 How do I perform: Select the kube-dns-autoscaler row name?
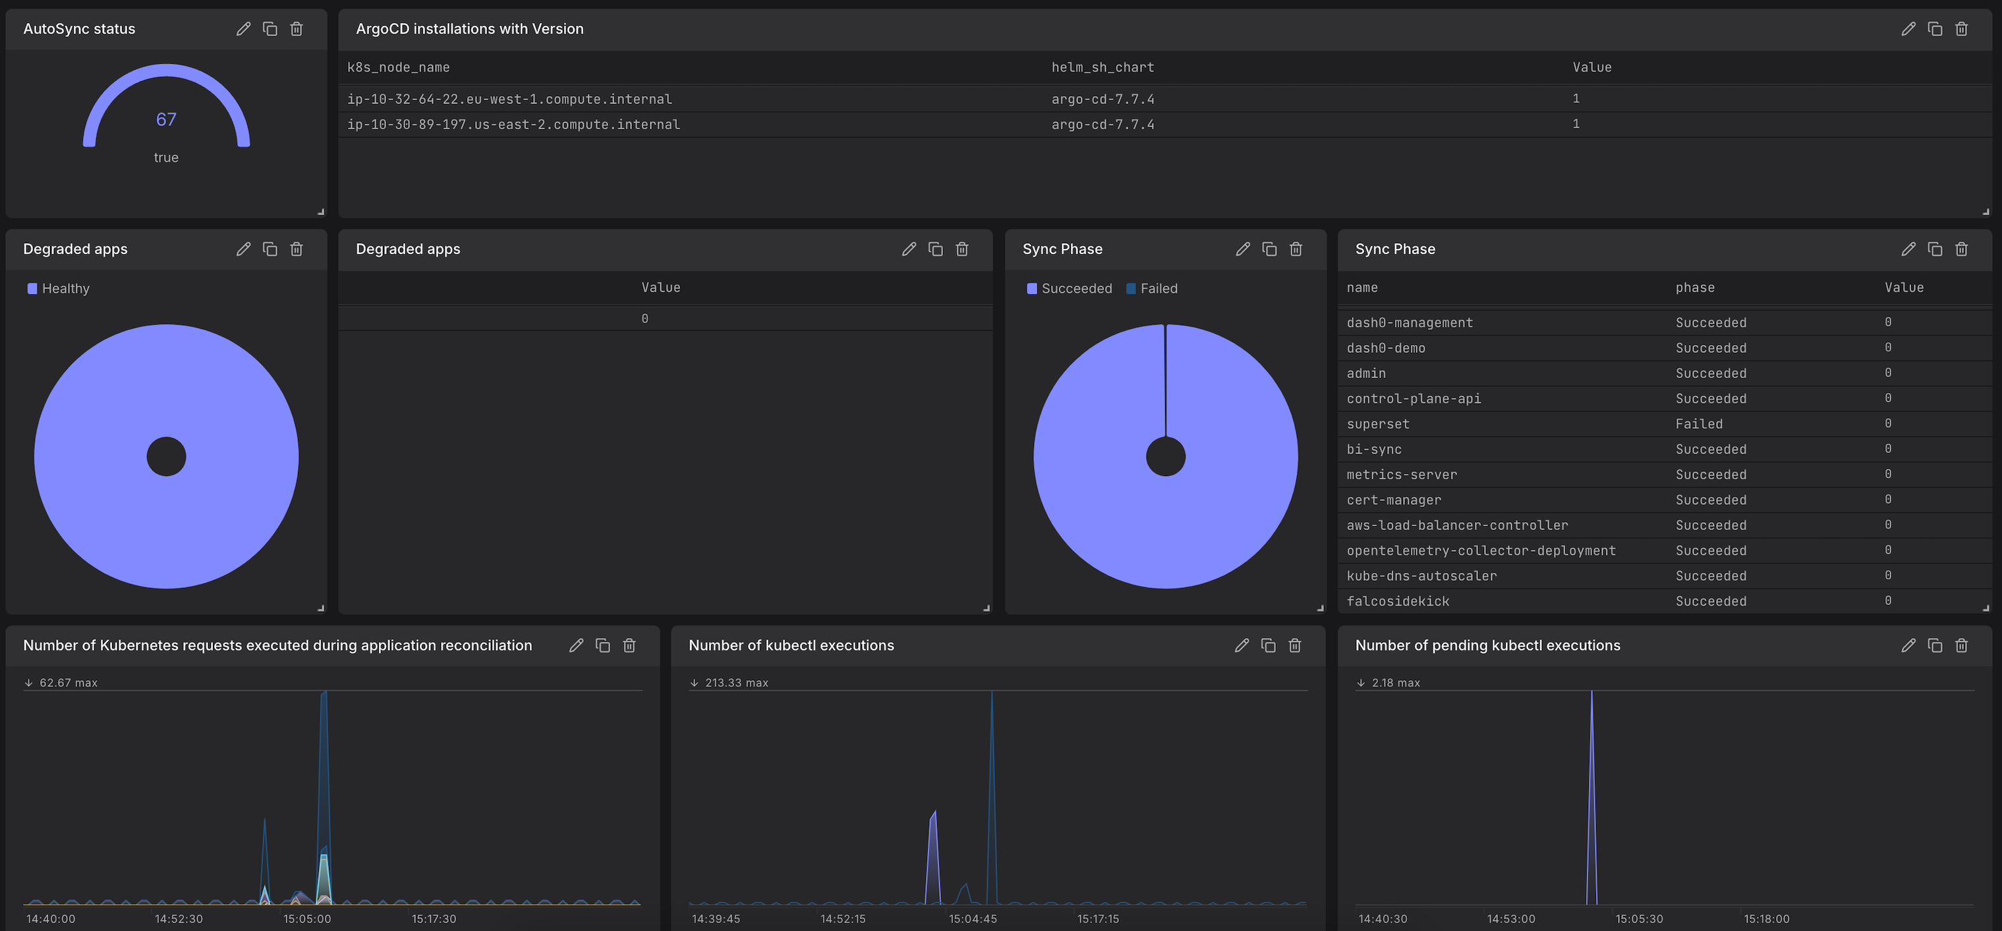click(1421, 576)
